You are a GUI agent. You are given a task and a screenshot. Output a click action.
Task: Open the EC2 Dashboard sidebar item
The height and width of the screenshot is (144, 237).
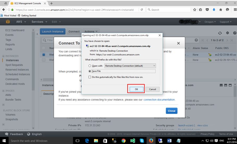[x=15, y=30]
